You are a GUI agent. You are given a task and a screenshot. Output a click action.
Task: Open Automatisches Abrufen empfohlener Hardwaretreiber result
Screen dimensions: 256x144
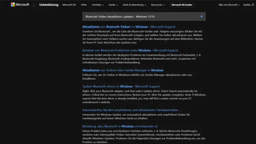coord(132,110)
